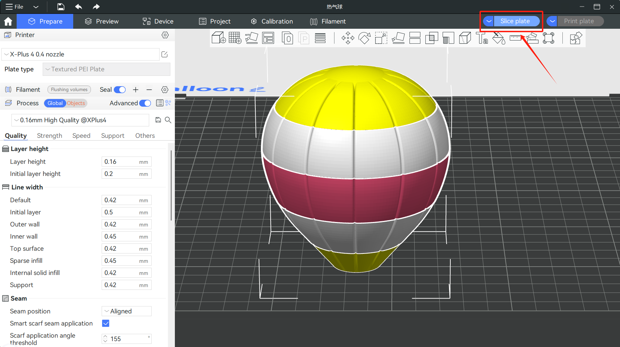This screenshot has height=347, width=620.
Task: Click the Flushing volumes button
Action: [69, 90]
